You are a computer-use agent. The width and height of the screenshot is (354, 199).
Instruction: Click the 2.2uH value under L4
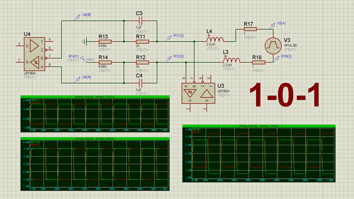[211, 44]
